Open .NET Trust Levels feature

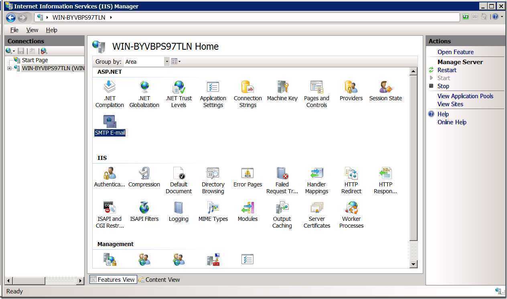178,94
